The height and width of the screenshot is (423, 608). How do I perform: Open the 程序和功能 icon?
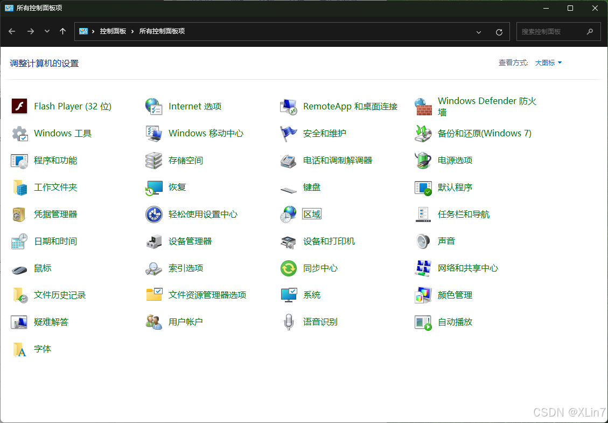click(x=19, y=160)
